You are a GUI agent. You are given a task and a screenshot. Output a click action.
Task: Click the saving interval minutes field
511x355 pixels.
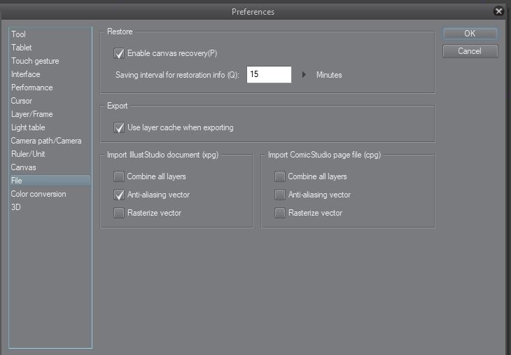269,74
